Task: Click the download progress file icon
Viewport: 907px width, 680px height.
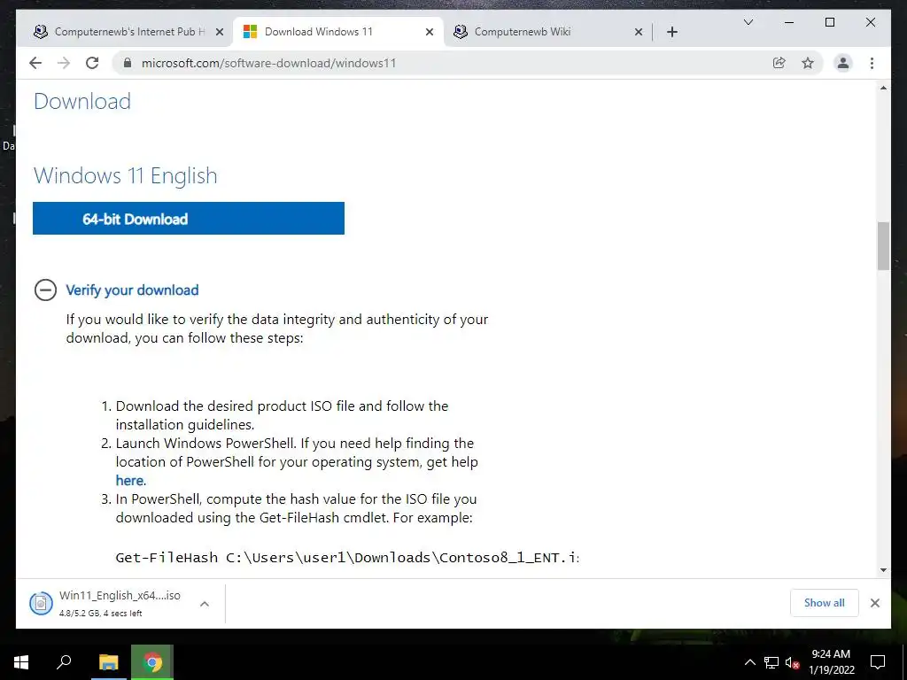Action: pyautogui.click(x=41, y=604)
